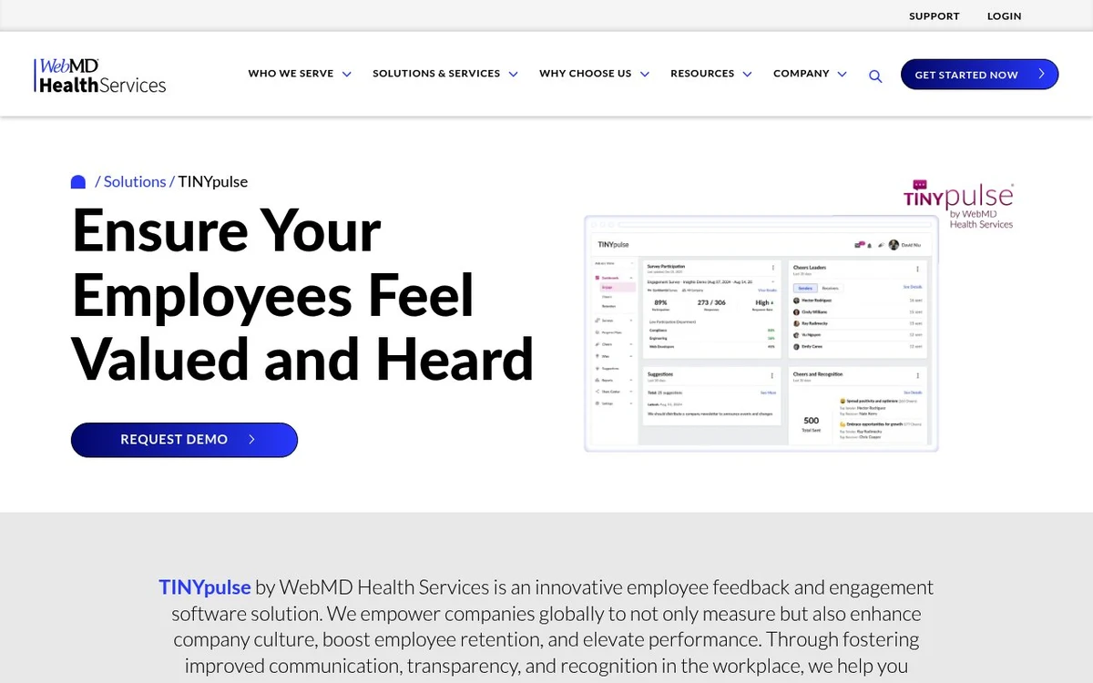Click the Support link in top bar
The width and height of the screenshot is (1093, 683).
(935, 16)
